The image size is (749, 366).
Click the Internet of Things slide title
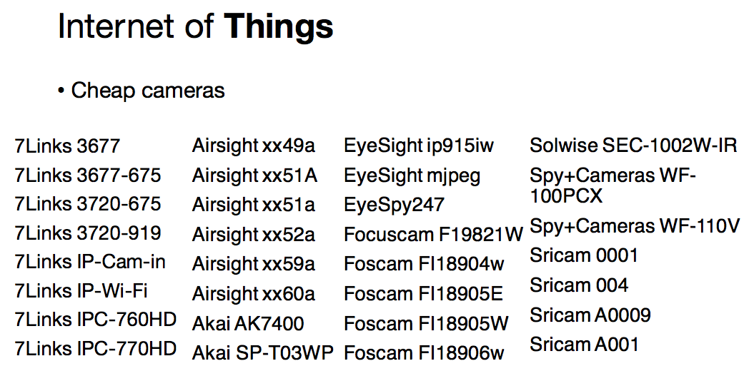195,26
